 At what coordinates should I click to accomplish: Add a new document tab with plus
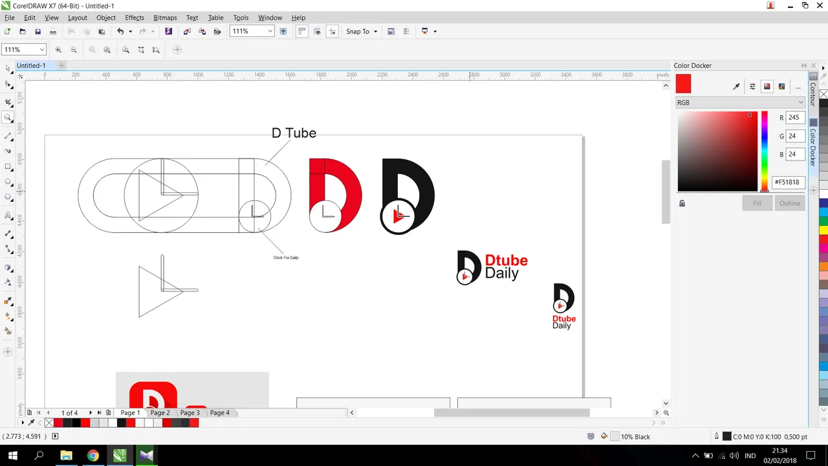(x=61, y=65)
